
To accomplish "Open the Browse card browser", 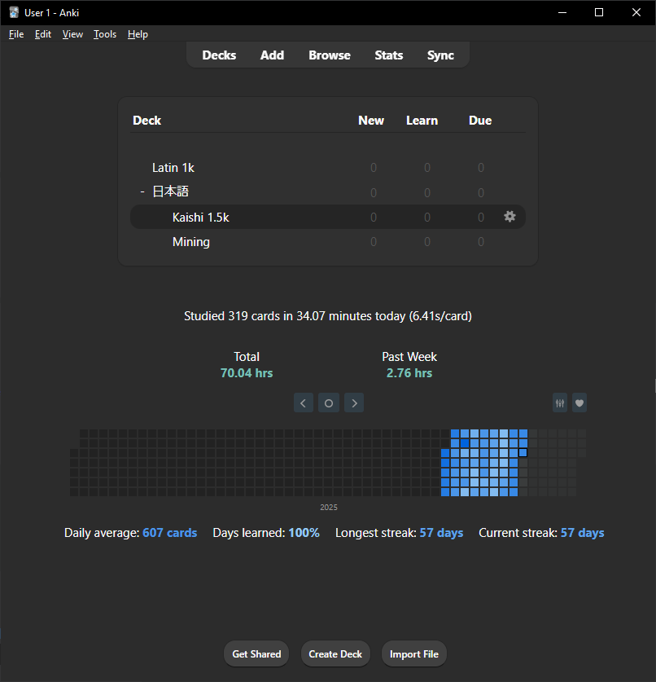I will tap(330, 55).
